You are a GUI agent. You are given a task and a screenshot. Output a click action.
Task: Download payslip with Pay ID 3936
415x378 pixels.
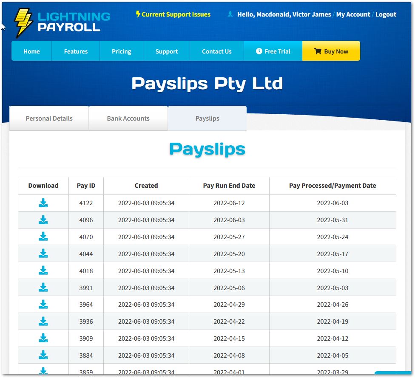(43, 322)
